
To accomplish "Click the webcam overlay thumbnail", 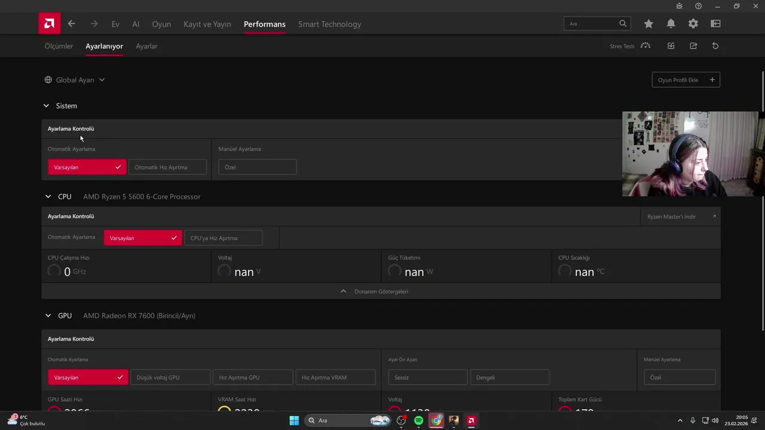I will [693, 154].
